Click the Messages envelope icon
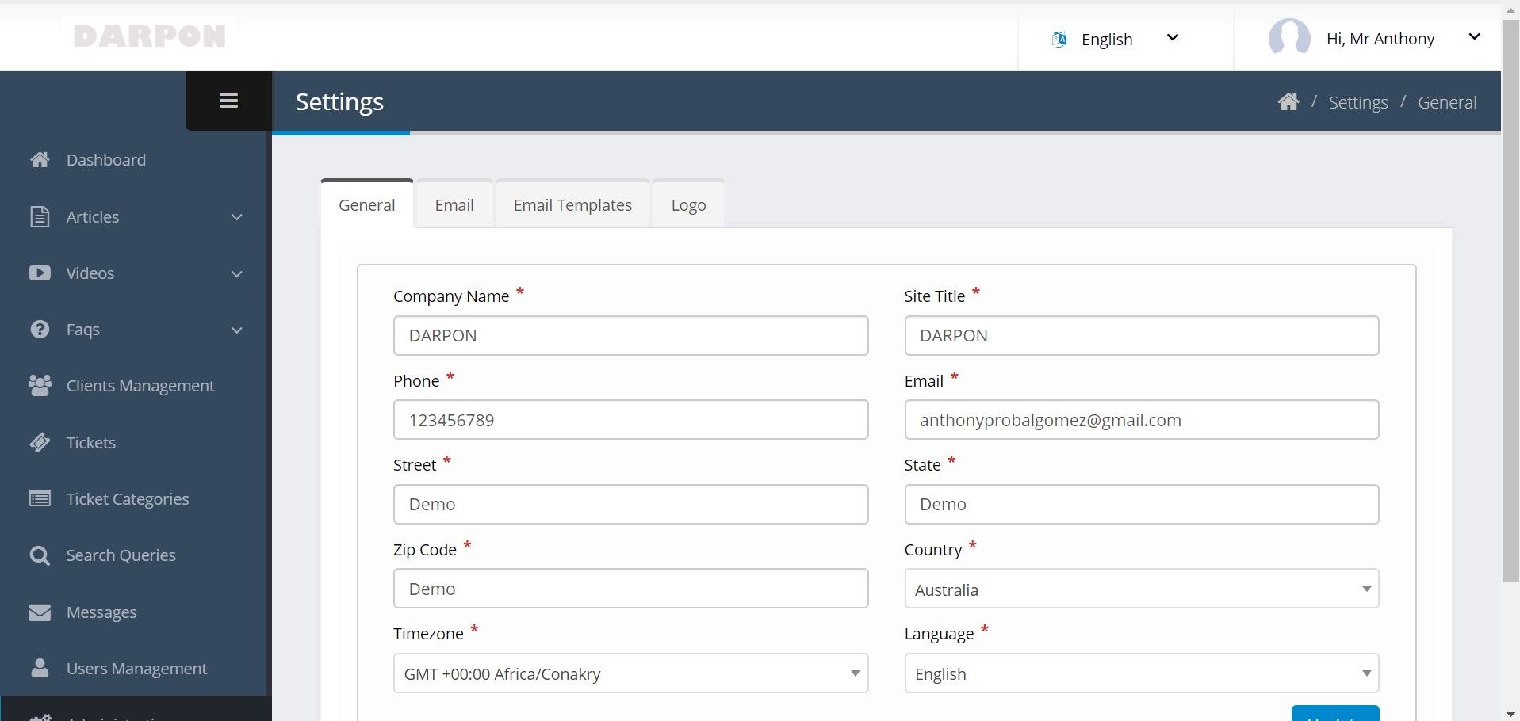 (x=40, y=612)
